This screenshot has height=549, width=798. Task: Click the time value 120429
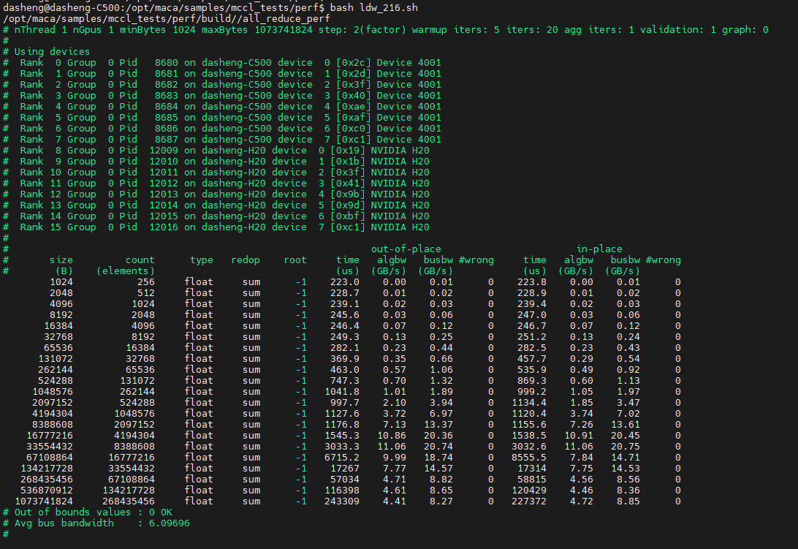(529, 491)
